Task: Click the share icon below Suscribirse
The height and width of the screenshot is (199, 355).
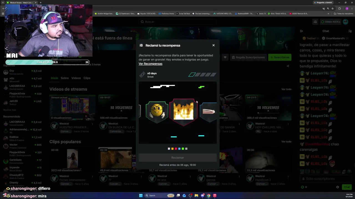Action: [288, 66]
